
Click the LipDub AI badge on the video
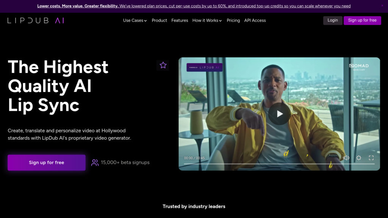point(204,67)
